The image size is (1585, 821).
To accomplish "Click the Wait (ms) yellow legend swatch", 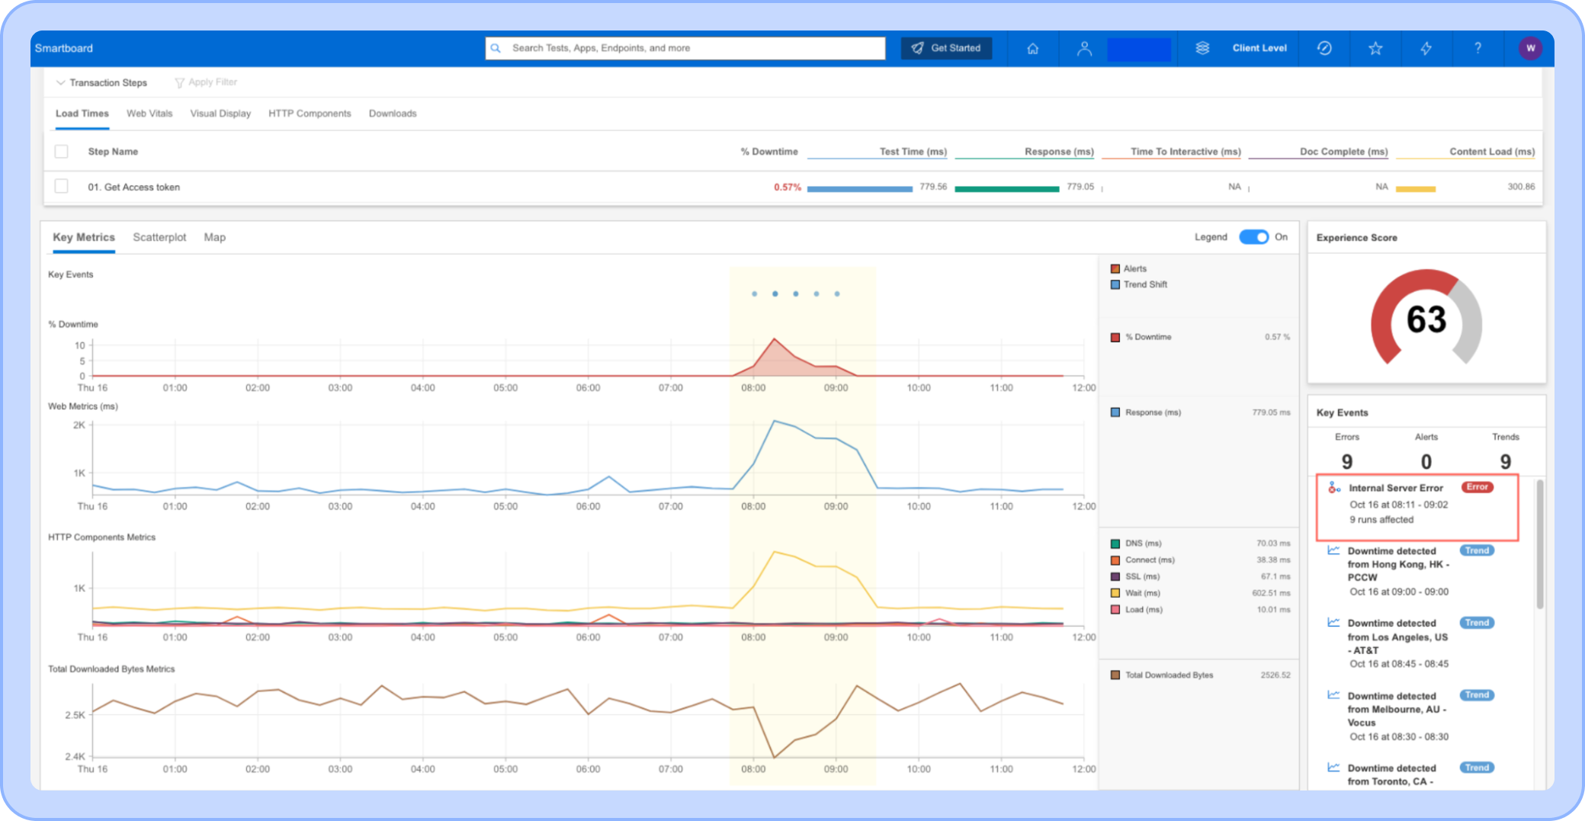I will click(x=1115, y=593).
